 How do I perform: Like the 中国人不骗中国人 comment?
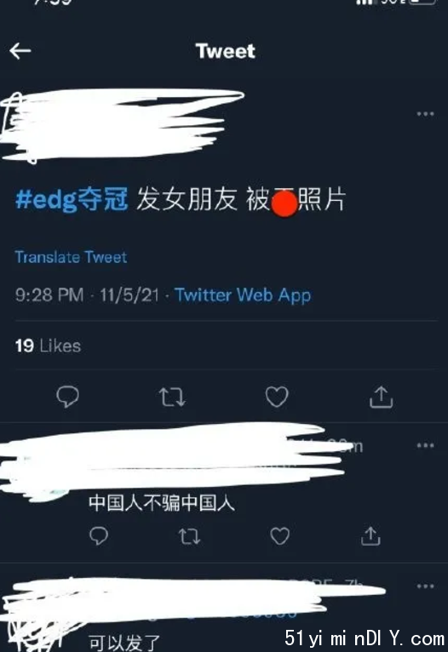[x=279, y=535]
